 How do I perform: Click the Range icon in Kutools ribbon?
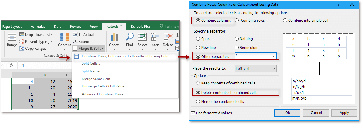12,37
